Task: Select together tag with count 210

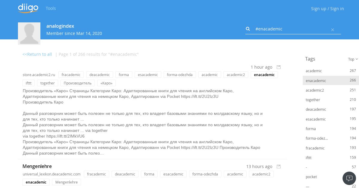Action: point(331,100)
